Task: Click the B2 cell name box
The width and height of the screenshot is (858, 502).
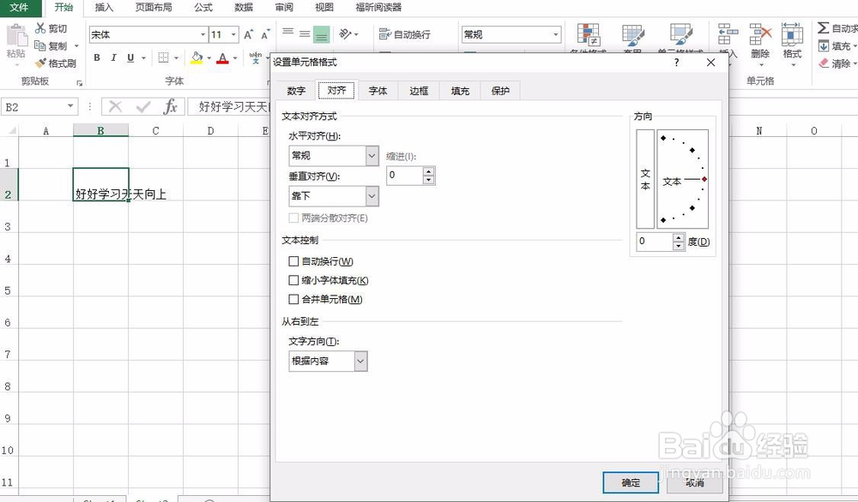Action: pos(33,106)
